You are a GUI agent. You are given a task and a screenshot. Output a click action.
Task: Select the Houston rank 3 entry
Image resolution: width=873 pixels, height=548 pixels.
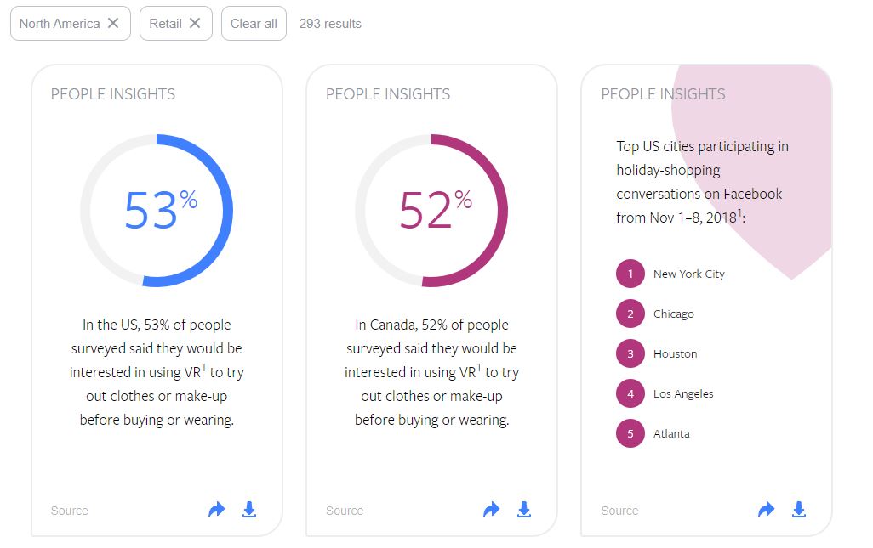pyautogui.click(x=656, y=354)
